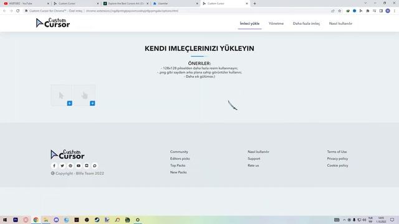Screen dimensions: 399x224
Task: Open the Extensions puzzle menu
Action: [367, 11]
